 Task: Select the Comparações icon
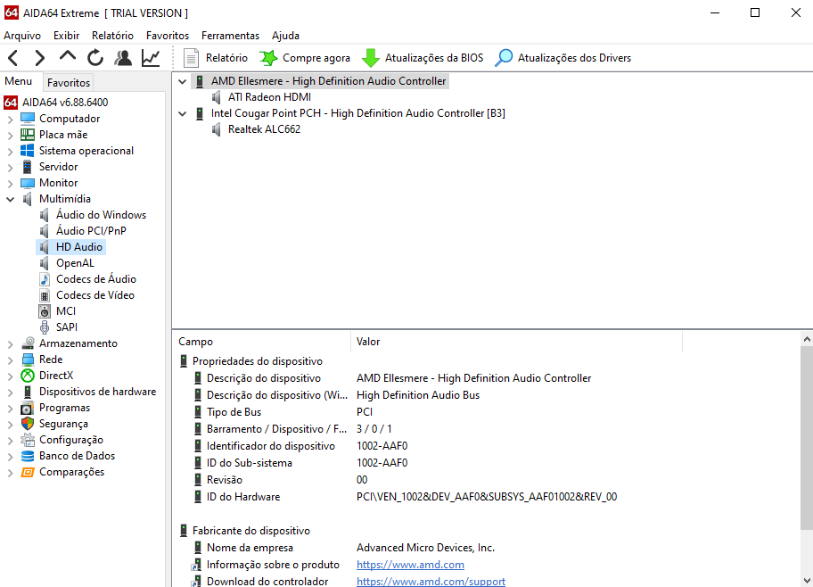pos(28,472)
